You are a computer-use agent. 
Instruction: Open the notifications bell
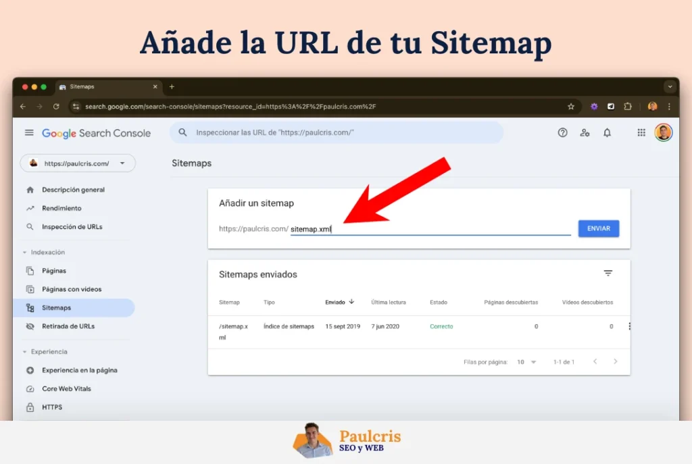point(607,133)
